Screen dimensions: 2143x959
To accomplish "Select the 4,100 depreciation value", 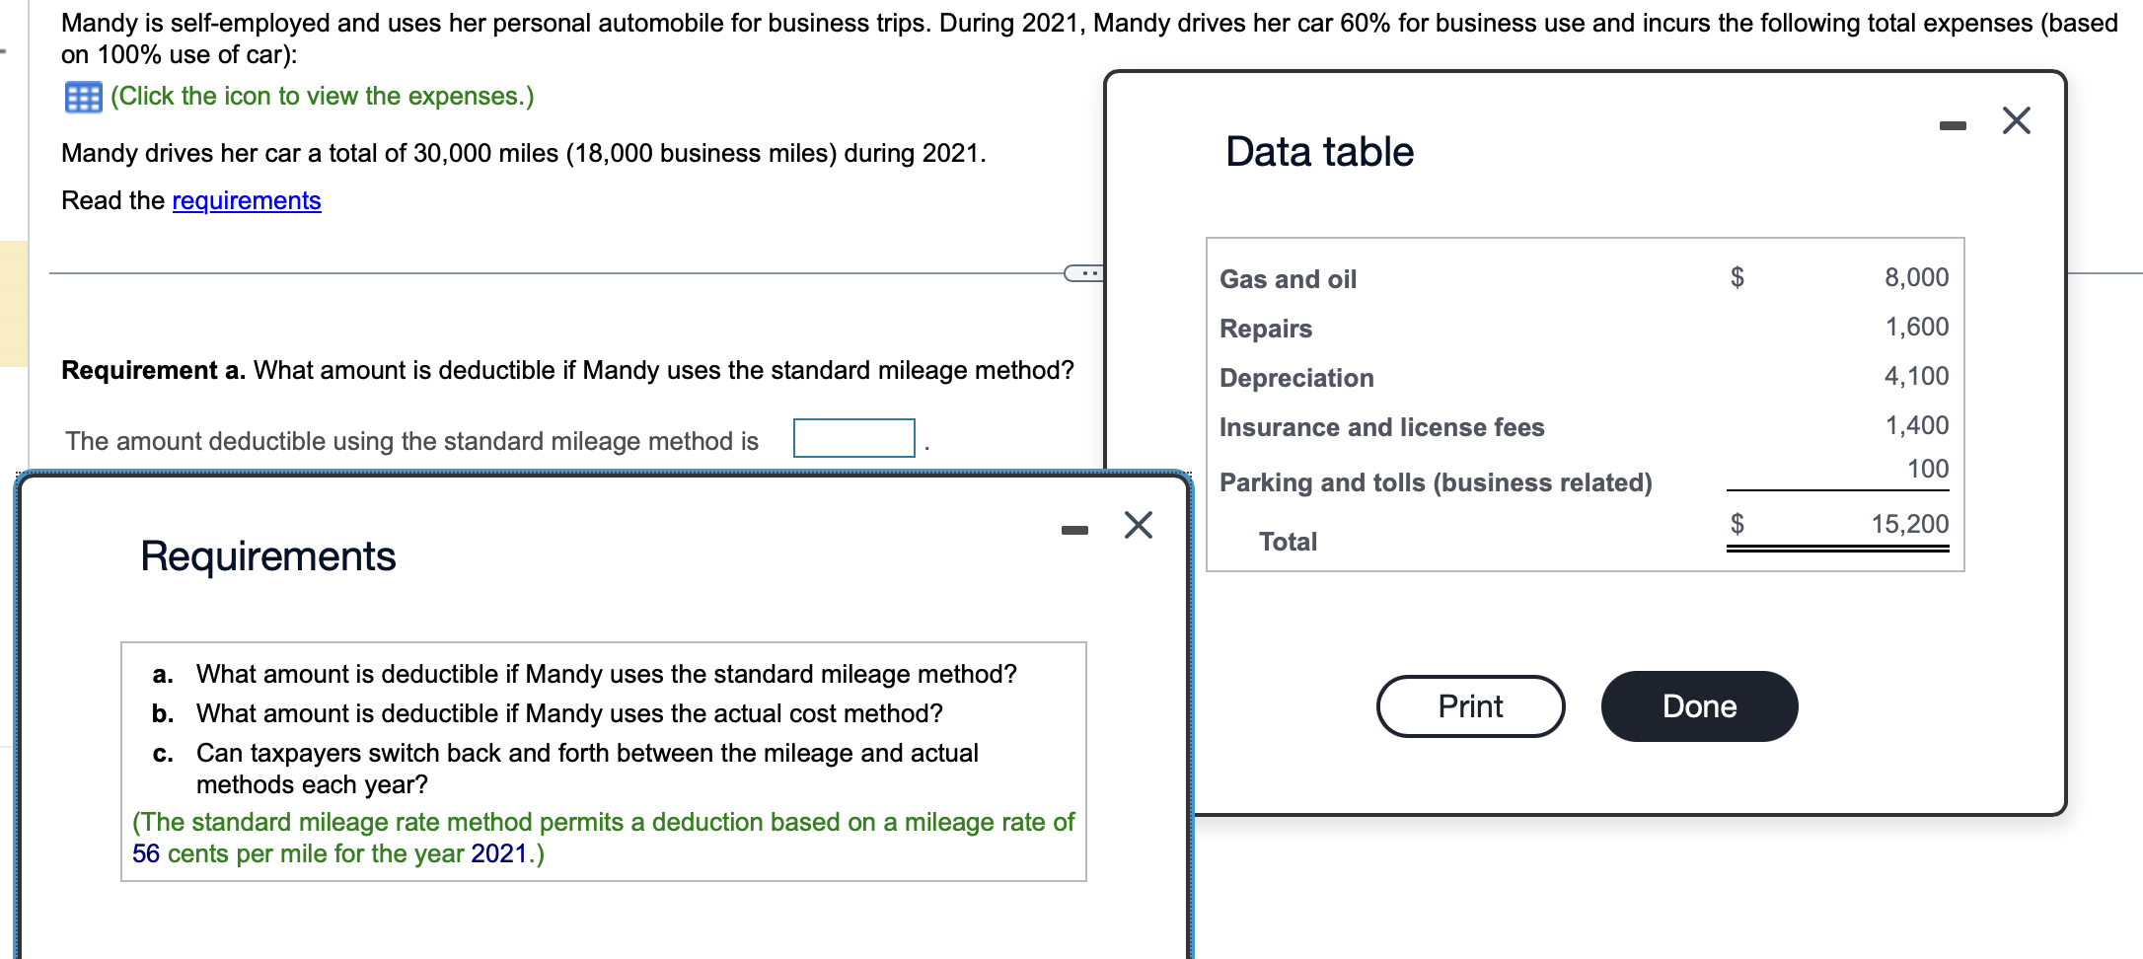I will 1916,376.
